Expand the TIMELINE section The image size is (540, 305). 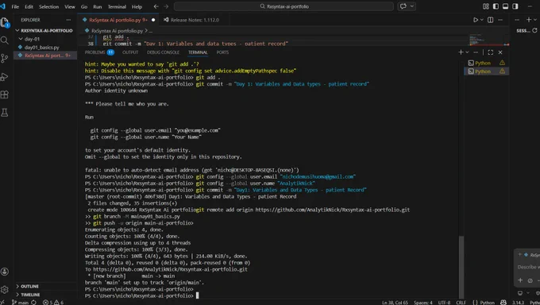click(44, 295)
